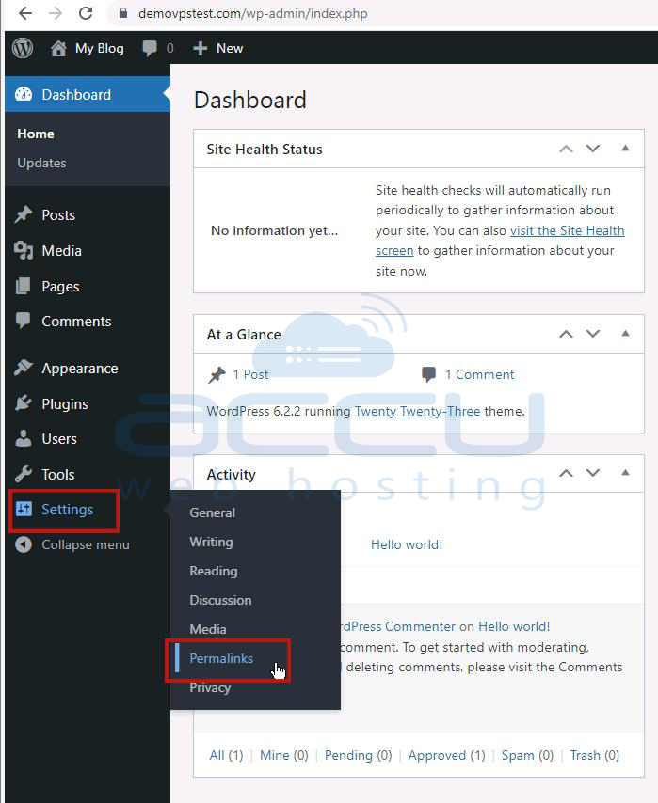Reload the page in browser
The width and height of the screenshot is (658, 803).
click(86, 13)
